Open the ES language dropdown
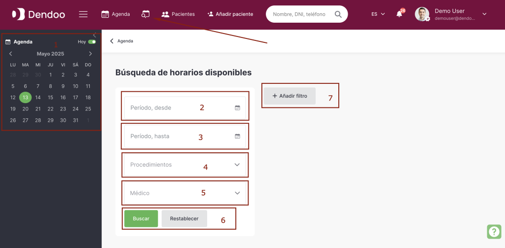Image resolution: width=505 pixels, height=248 pixels. 378,14
